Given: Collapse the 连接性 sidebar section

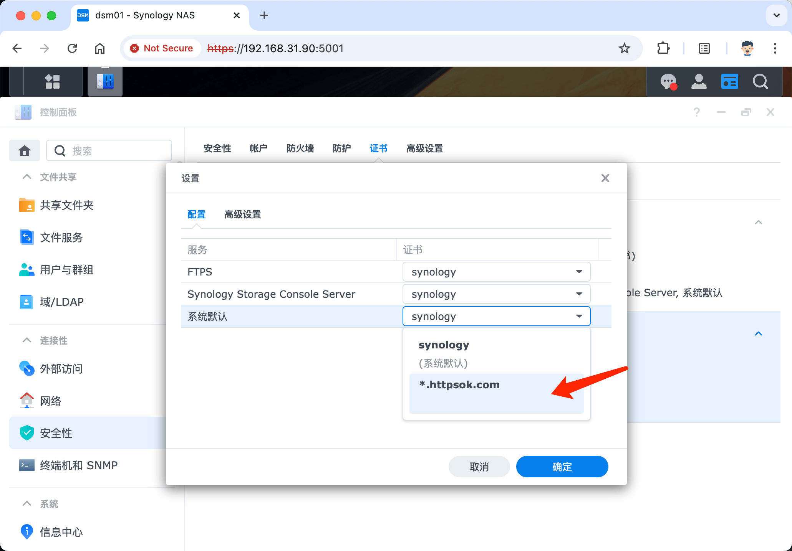Looking at the screenshot, I should click(27, 340).
